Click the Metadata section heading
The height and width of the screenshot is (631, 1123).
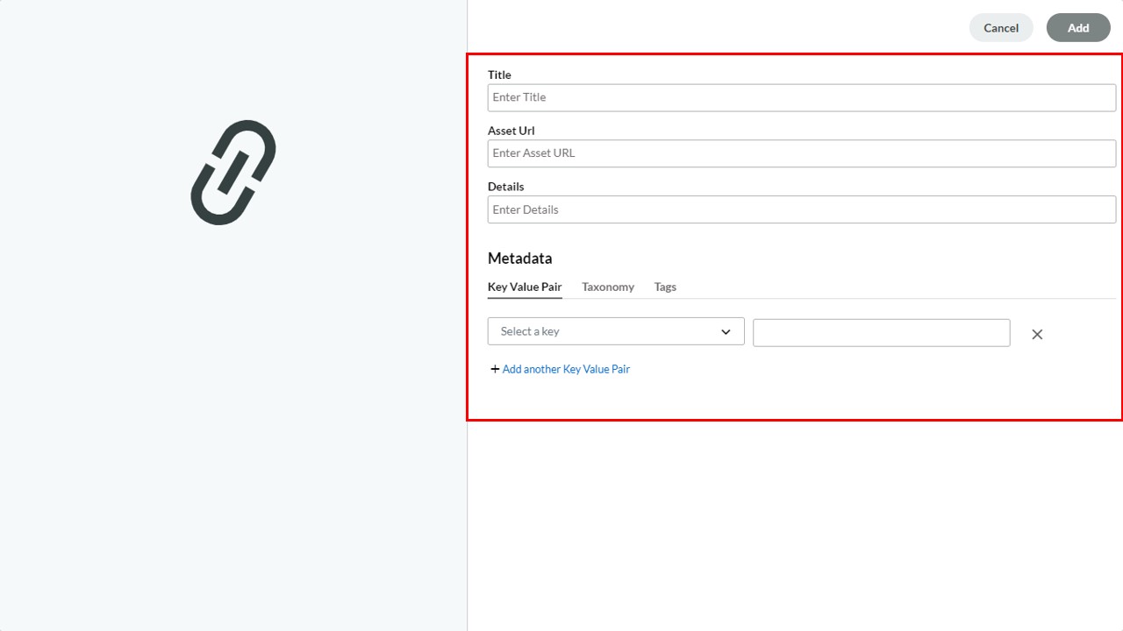pos(520,259)
